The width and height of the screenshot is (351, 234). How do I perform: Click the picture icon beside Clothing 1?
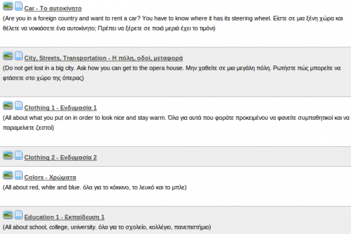click(8, 105)
